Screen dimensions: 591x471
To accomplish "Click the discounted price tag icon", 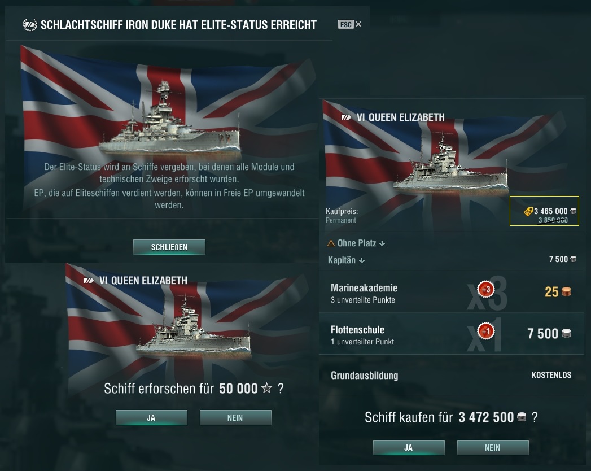I will click(528, 212).
